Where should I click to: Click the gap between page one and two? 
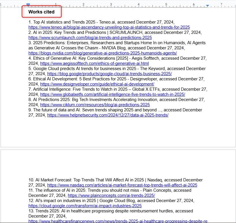coord(118,148)
